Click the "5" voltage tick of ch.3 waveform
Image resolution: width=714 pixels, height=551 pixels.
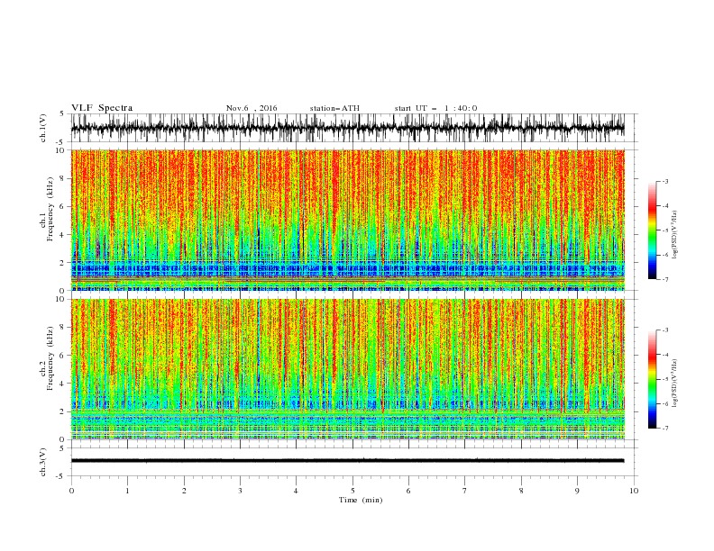[x=62, y=447]
